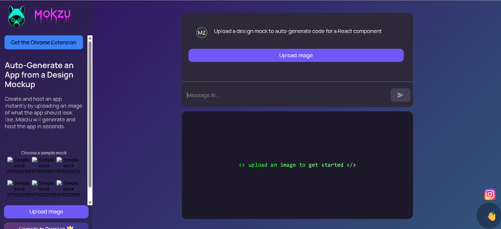Click sidebar scrollbar up arrow
This screenshot has width=501, height=229.
click(90, 38)
